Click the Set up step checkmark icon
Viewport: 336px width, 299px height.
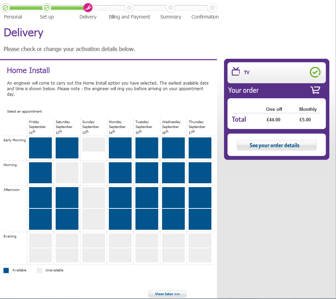coord(47,7)
